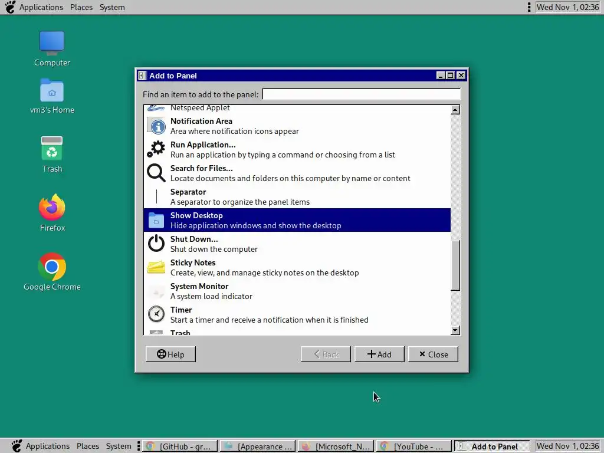The image size is (604, 453).
Task: Click the top panel MATE logo icon
Action: (10, 7)
